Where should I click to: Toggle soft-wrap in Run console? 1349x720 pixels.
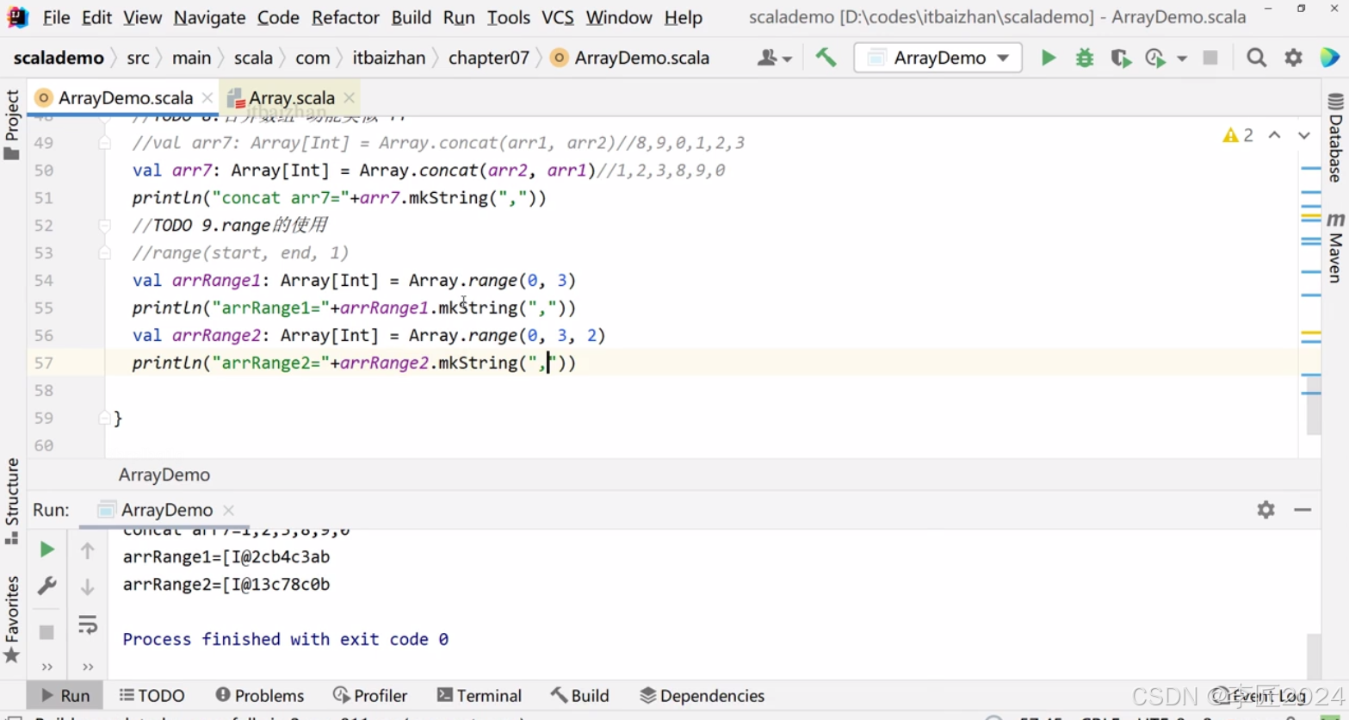[87, 624]
